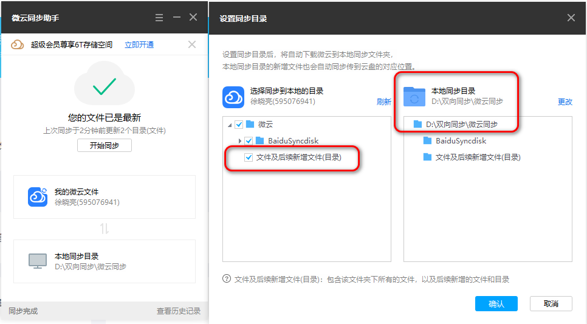Image resolution: width=587 pixels, height=324 pixels.
Task: Click the 取消 button
Action: tap(551, 304)
